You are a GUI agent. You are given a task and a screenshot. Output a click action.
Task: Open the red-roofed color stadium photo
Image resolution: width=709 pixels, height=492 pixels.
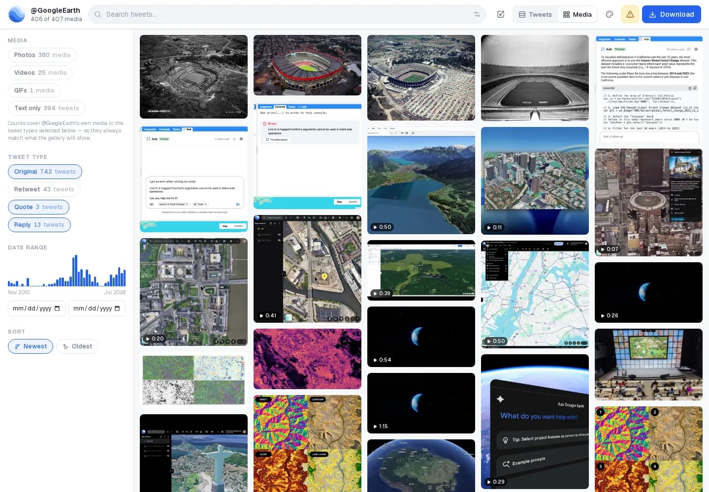tap(307, 65)
